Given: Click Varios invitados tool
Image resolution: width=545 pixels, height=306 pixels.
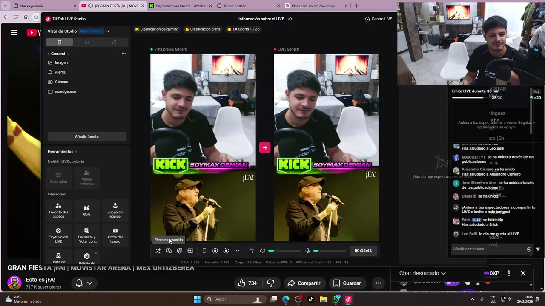Looking at the screenshot, I should click(87, 178).
